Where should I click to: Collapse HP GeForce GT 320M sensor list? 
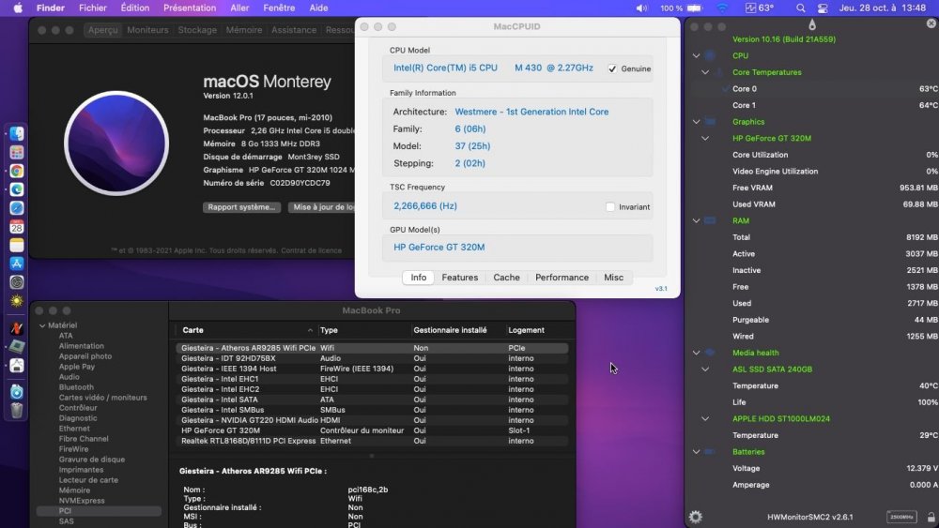(x=705, y=138)
